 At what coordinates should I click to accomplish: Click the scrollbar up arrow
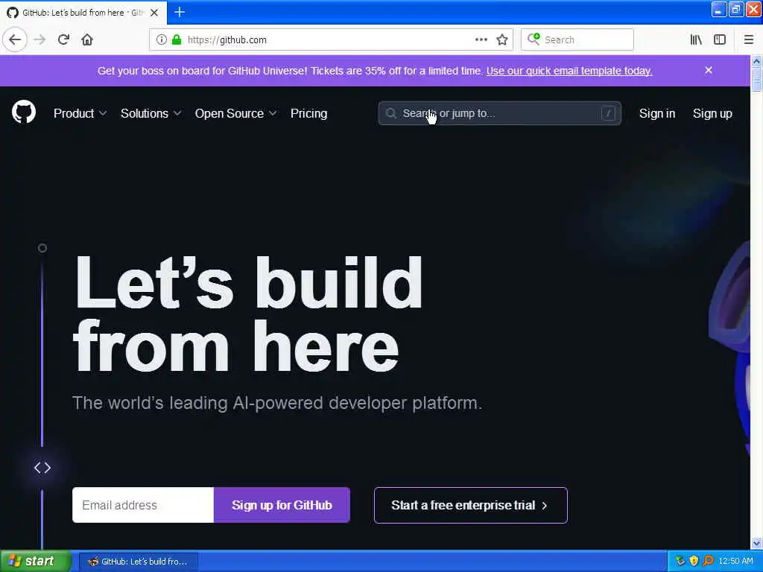(x=756, y=61)
